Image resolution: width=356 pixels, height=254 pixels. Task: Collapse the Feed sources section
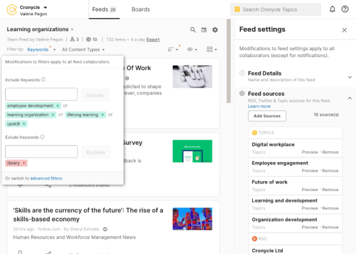[x=350, y=98]
